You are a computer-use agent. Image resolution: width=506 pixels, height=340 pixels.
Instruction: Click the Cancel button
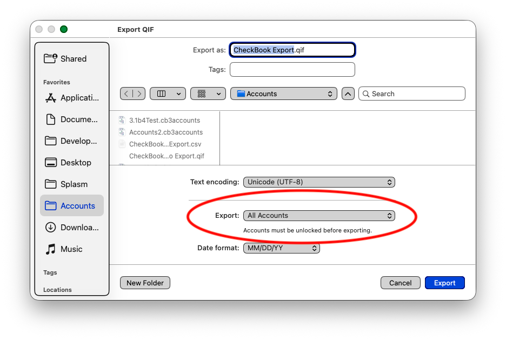click(x=401, y=283)
